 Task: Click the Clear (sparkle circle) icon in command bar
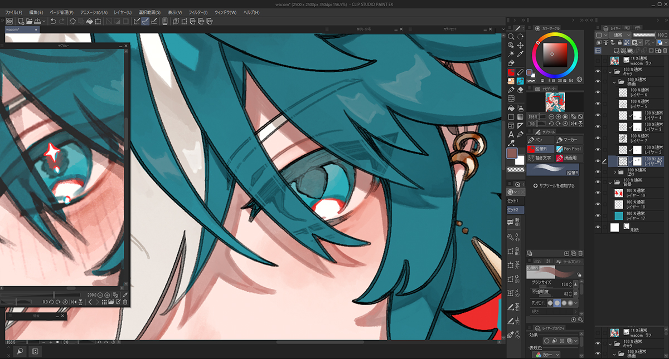point(72,21)
